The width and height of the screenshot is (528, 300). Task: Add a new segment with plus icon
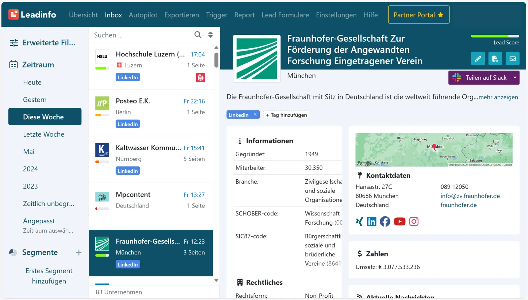coord(79,253)
